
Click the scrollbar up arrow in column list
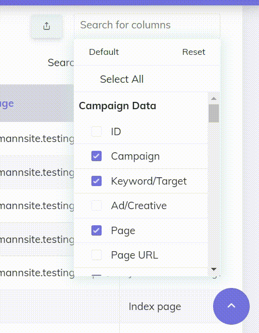(214, 98)
